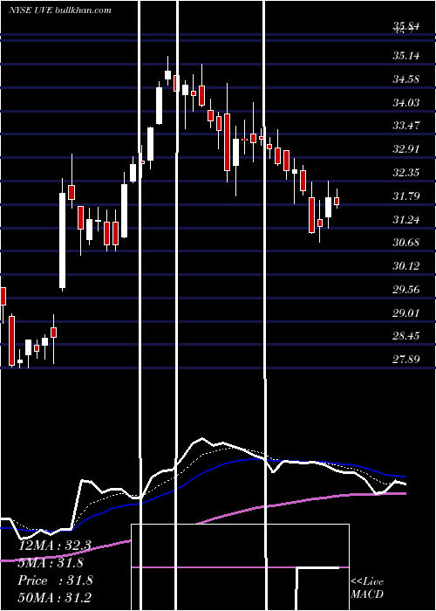This screenshot has height=611, width=436.
Task: Click the 31.79 price axis label
Action: pos(406,196)
